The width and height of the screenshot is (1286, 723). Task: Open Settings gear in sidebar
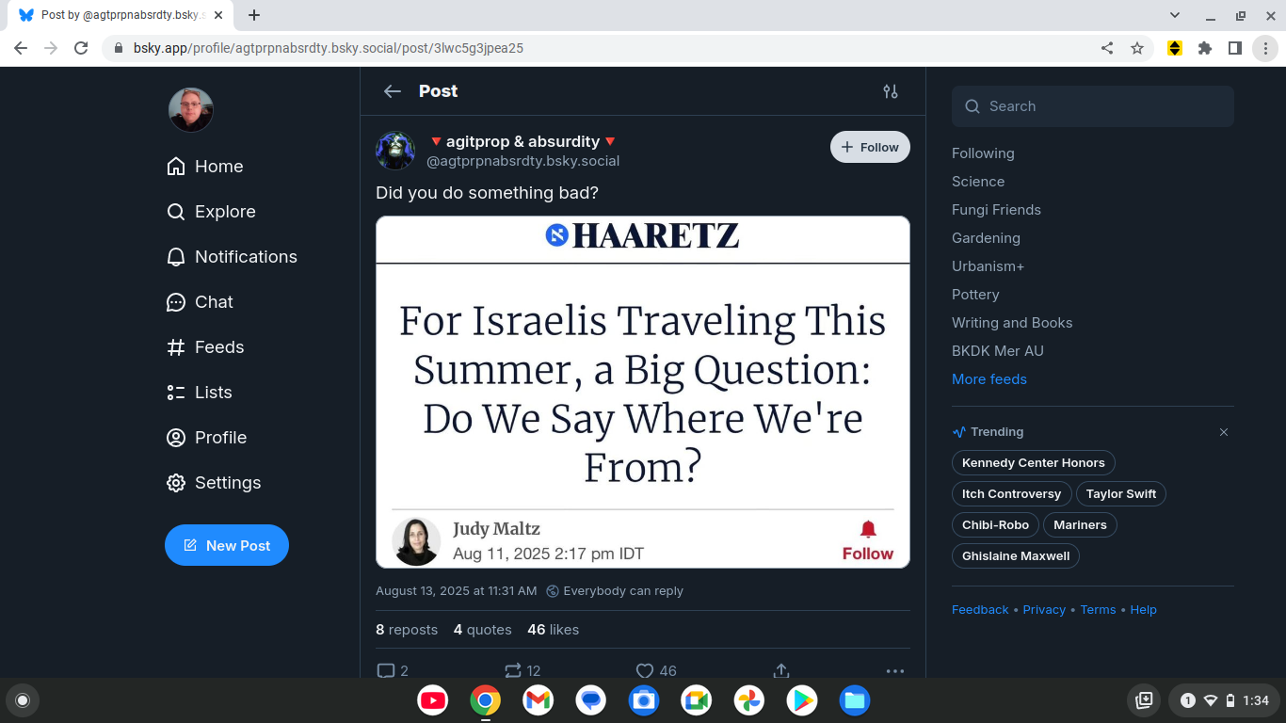pos(214,483)
